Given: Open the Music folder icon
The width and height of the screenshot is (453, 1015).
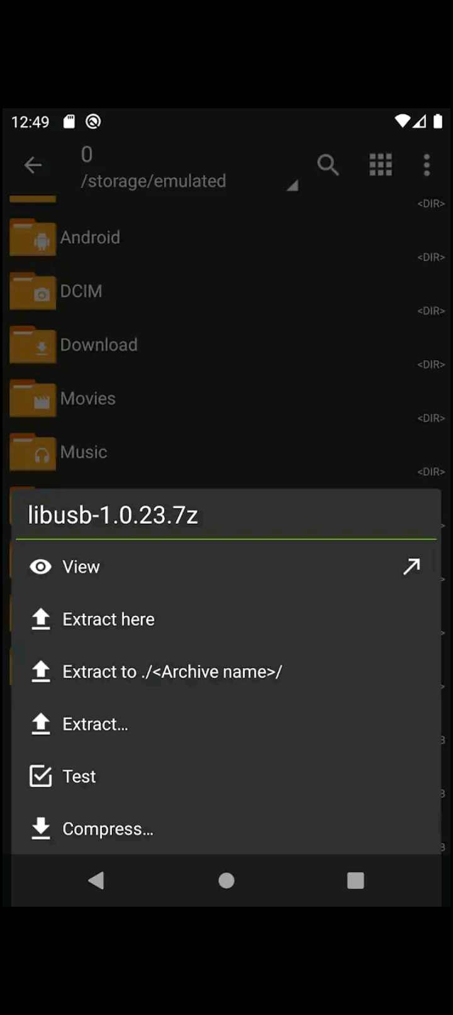Looking at the screenshot, I should [x=33, y=453].
